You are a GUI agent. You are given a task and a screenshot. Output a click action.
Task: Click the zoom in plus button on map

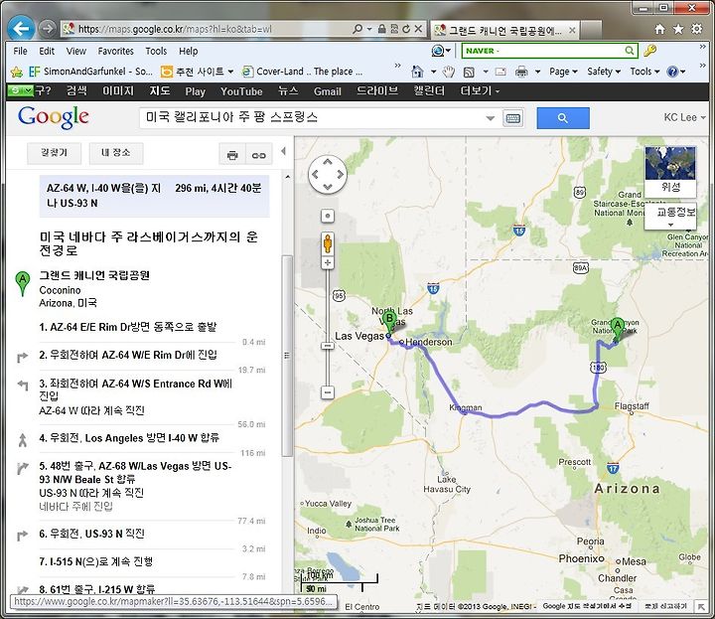click(x=328, y=262)
